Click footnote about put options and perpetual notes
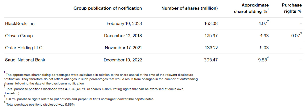Viewport: 307px width, 109px height. point(80,99)
